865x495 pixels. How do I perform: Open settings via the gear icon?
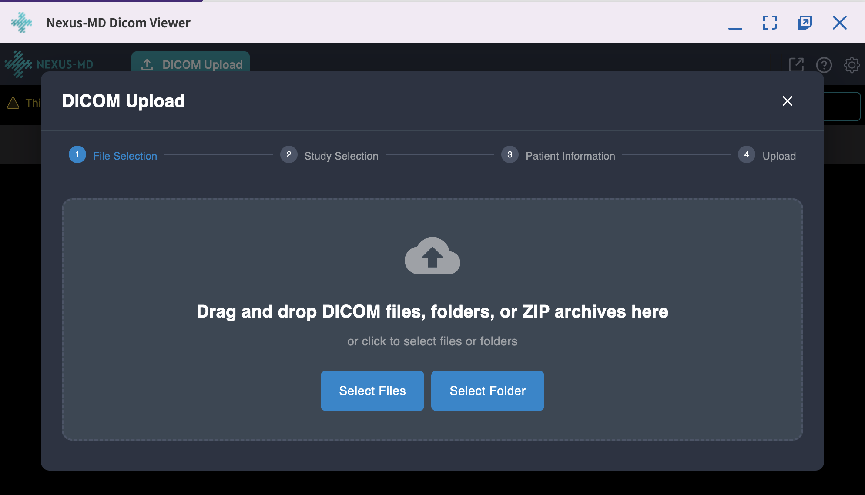[852, 65]
